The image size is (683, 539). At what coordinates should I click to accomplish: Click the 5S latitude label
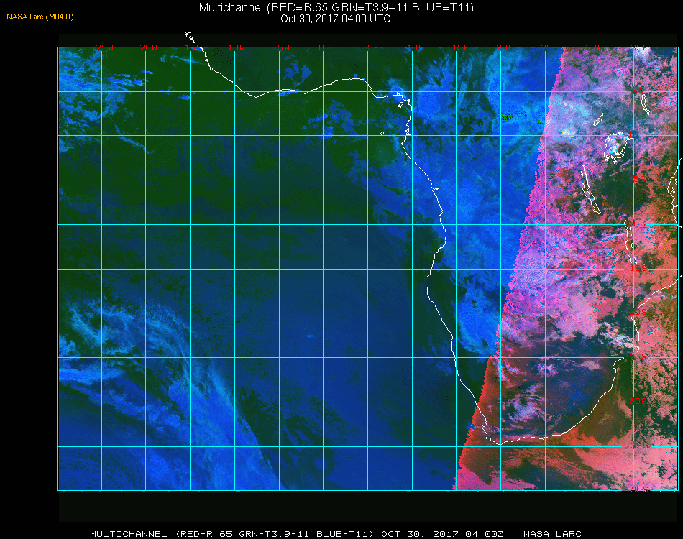[639, 180]
